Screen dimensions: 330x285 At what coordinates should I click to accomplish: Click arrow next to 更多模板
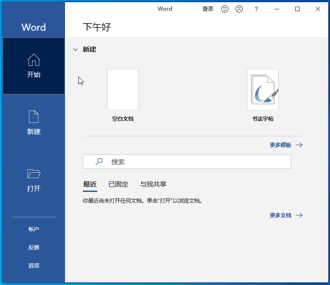(299, 145)
